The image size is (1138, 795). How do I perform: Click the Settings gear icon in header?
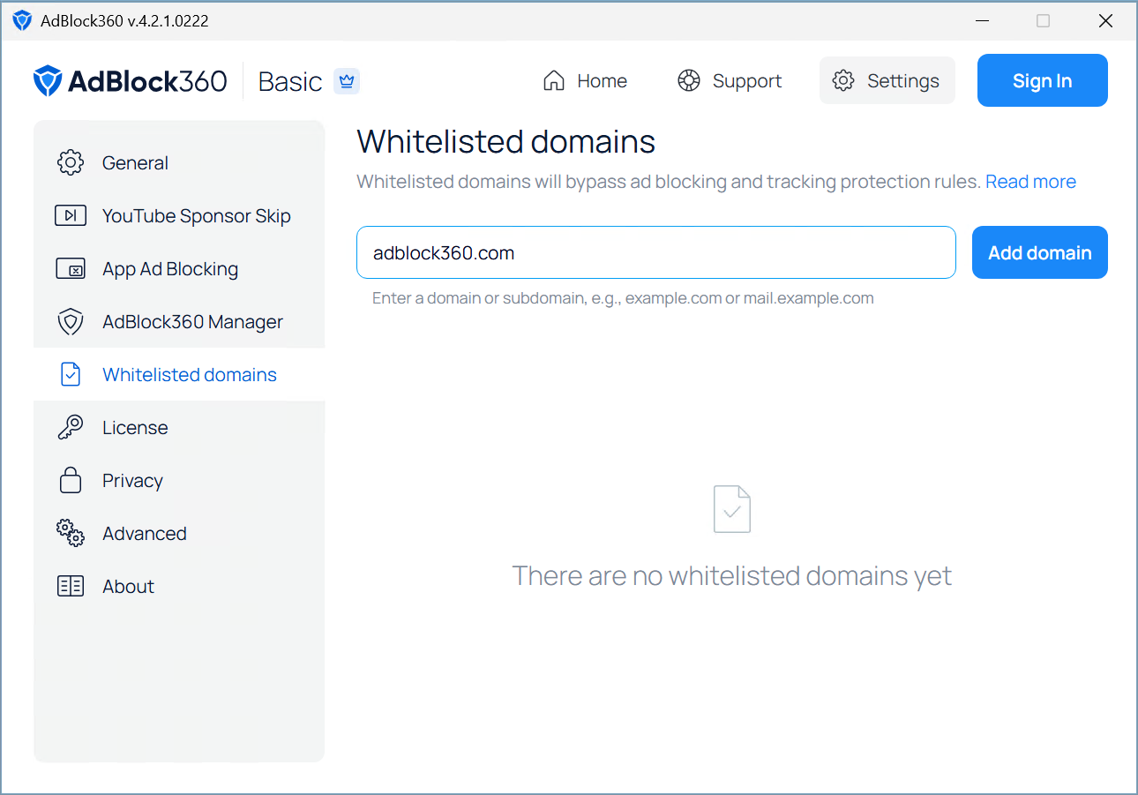coord(843,80)
